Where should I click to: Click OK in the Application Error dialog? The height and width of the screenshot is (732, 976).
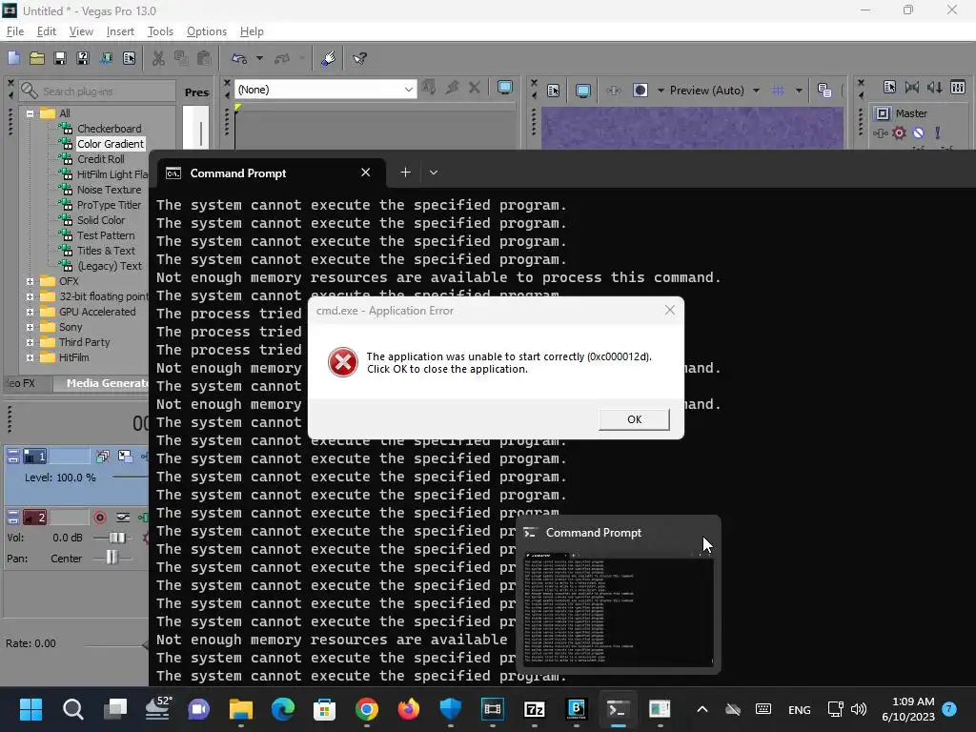634,419
